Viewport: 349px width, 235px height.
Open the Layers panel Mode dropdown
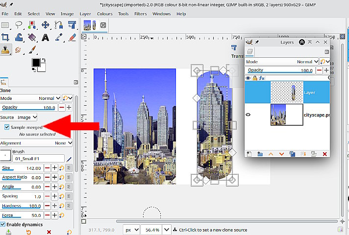(308, 62)
